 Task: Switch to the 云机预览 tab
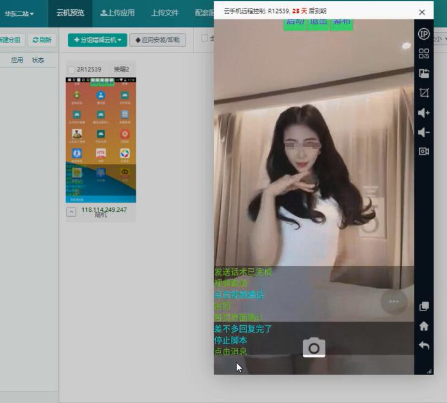tap(70, 13)
